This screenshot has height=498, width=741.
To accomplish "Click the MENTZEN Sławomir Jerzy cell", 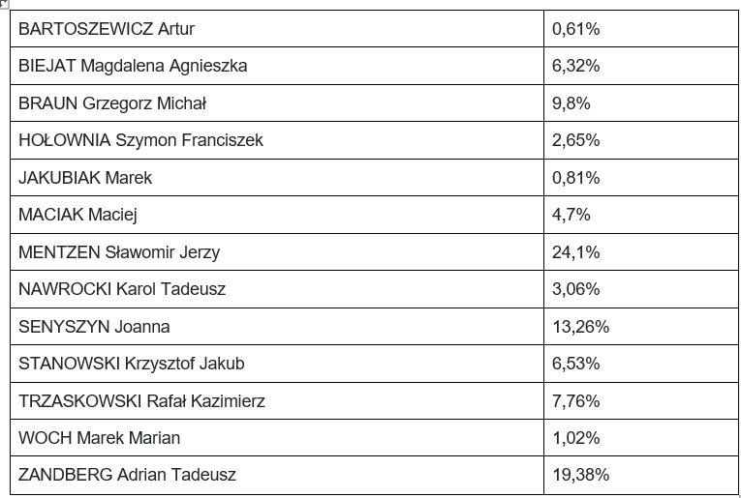I will [277, 251].
